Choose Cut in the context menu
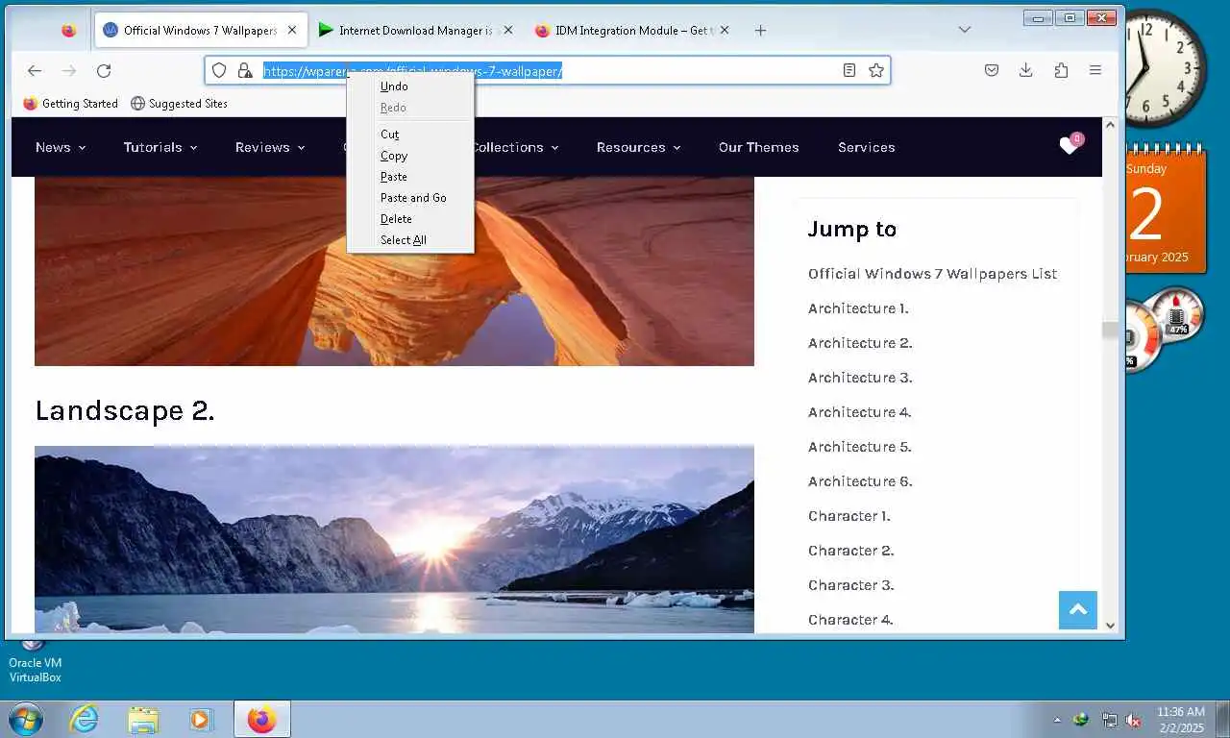This screenshot has width=1230, height=738. pos(410,135)
